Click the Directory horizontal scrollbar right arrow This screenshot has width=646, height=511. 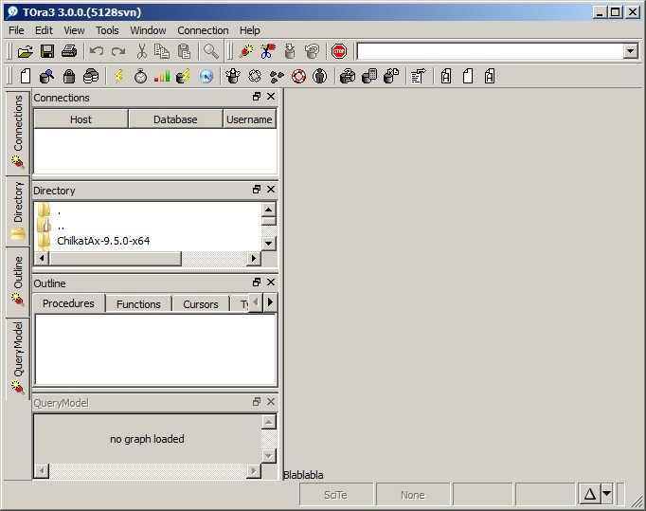[x=254, y=258]
